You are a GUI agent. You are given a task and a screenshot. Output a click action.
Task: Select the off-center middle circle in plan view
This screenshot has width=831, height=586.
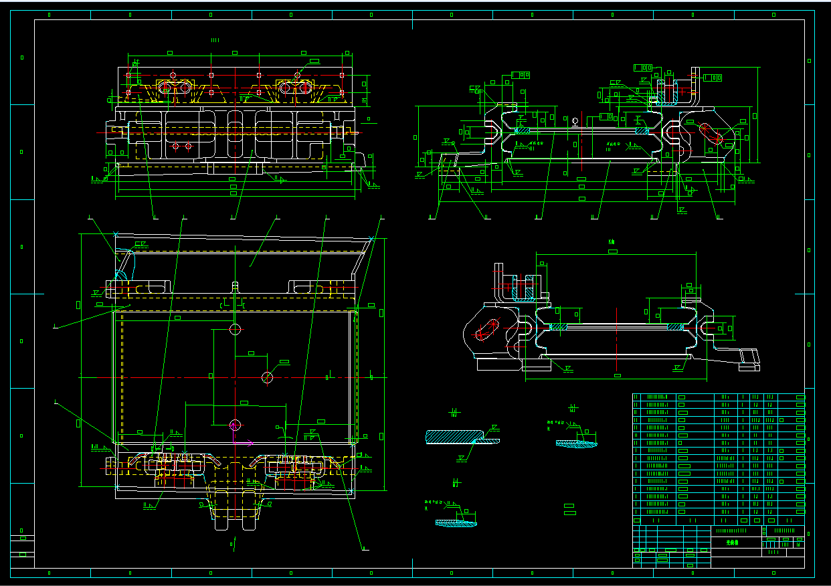point(267,377)
